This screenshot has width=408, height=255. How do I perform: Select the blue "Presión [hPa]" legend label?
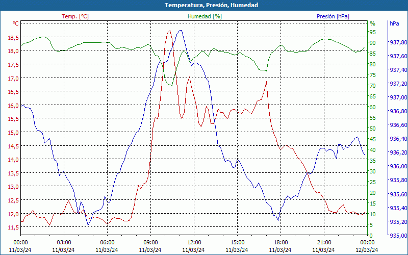(x=333, y=16)
